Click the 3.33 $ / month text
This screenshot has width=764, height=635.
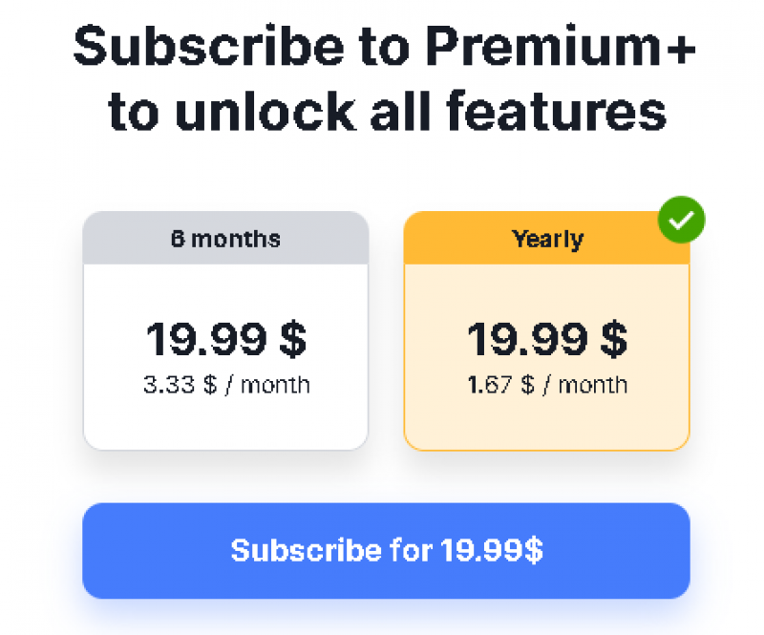pyautogui.click(x=225, y=385)
